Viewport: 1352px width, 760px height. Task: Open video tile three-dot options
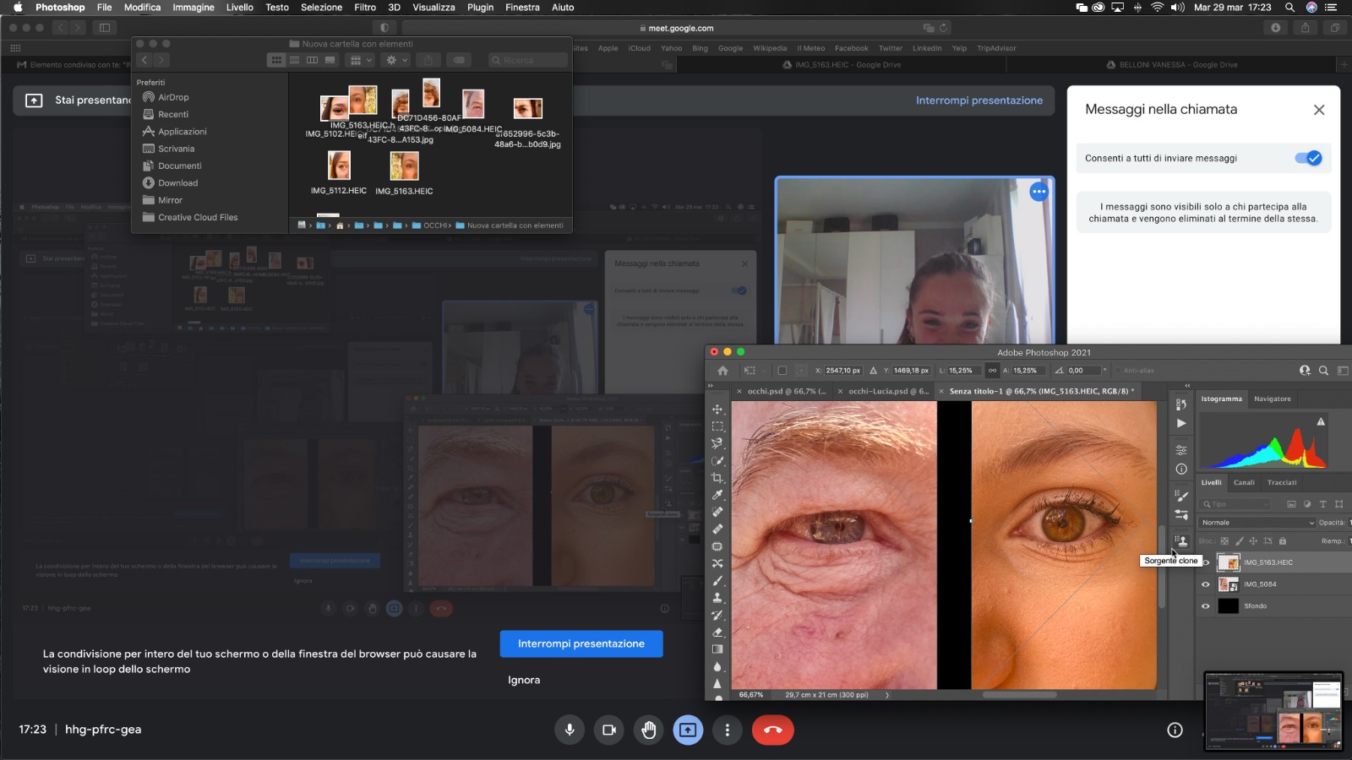click(x=1039, y=192)
